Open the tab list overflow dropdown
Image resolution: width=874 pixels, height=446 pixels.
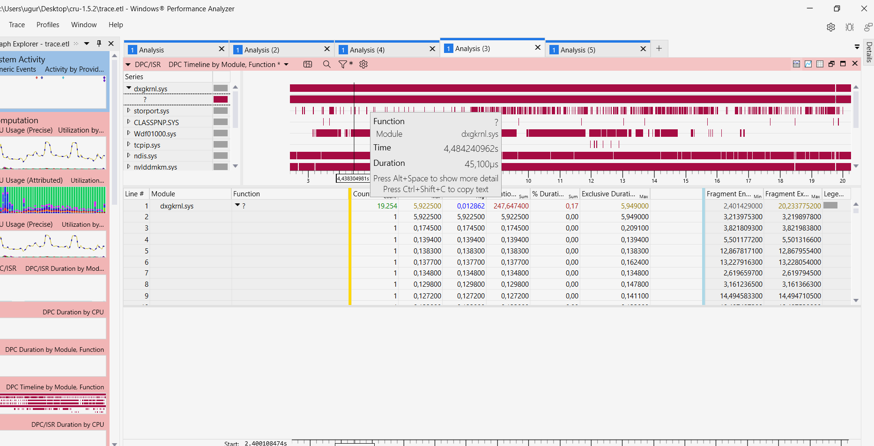857,47
